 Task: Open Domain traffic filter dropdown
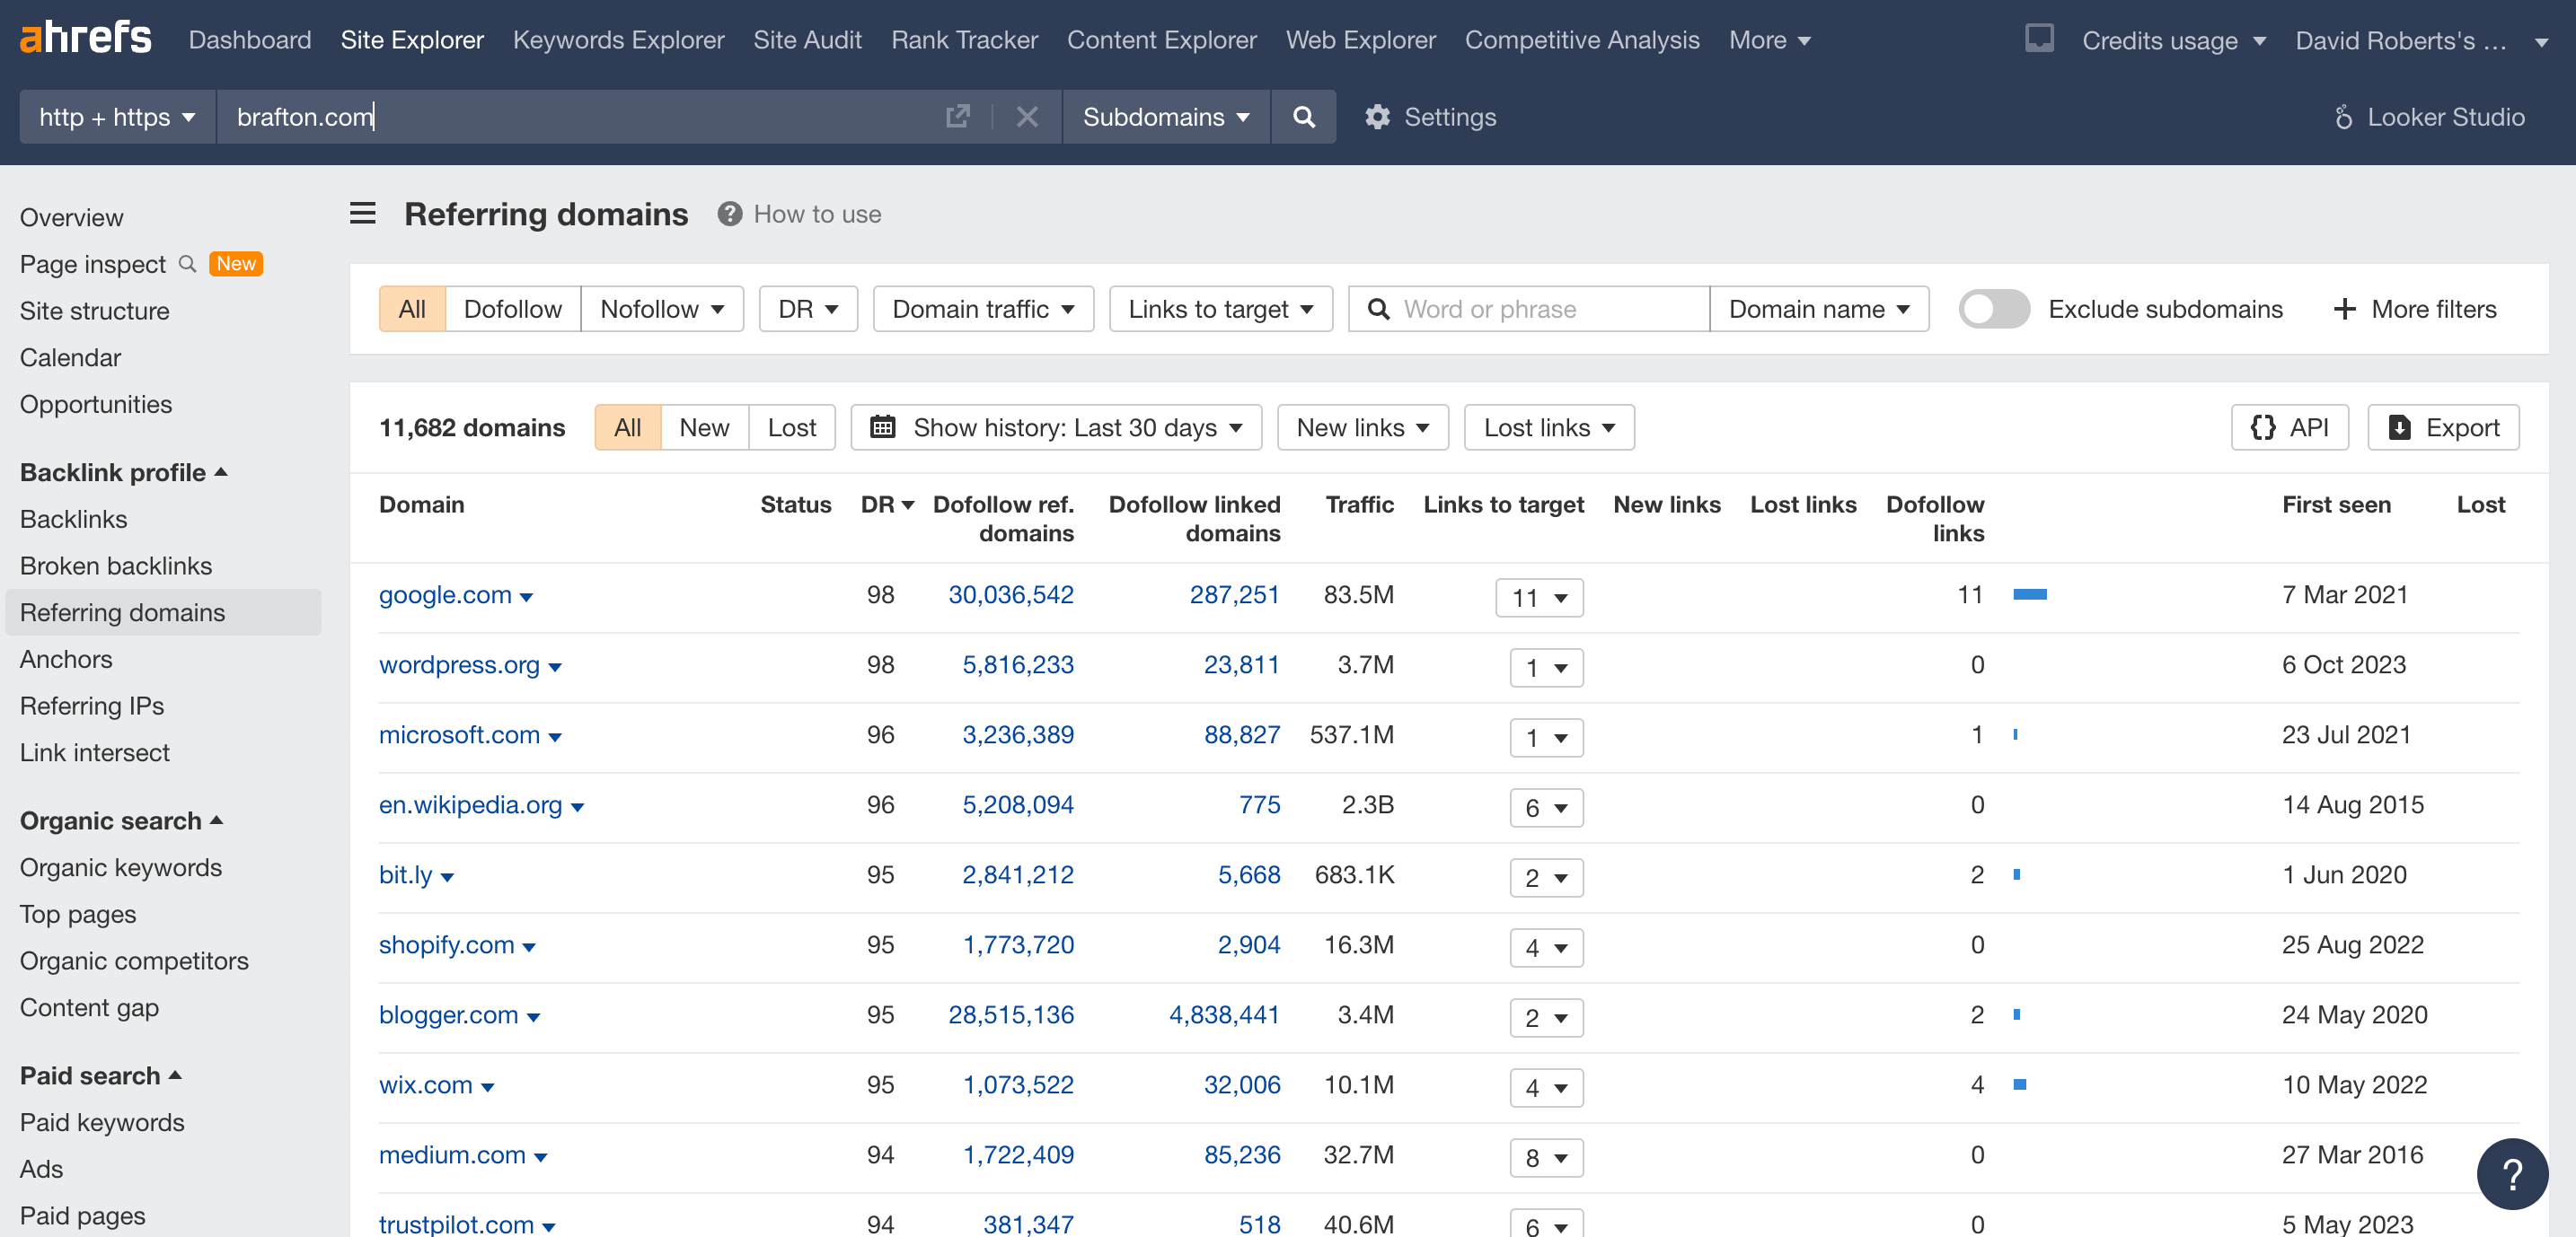tap(983, 309)
